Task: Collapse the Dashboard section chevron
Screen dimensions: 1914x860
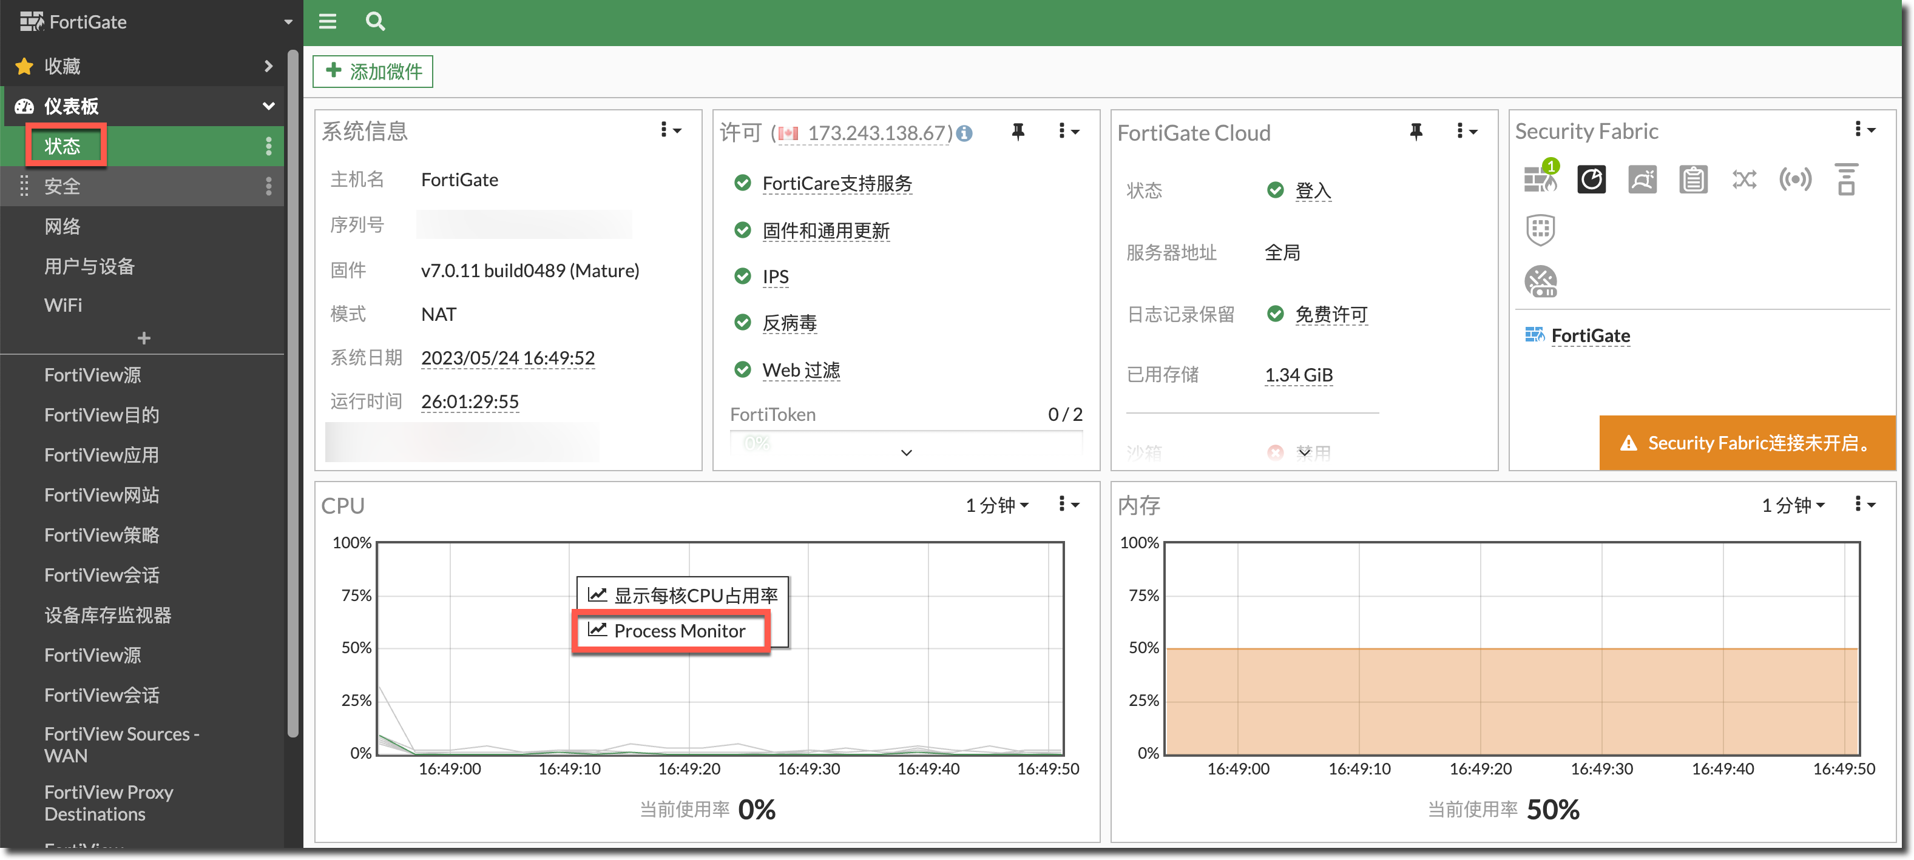Action: point(268,106)
